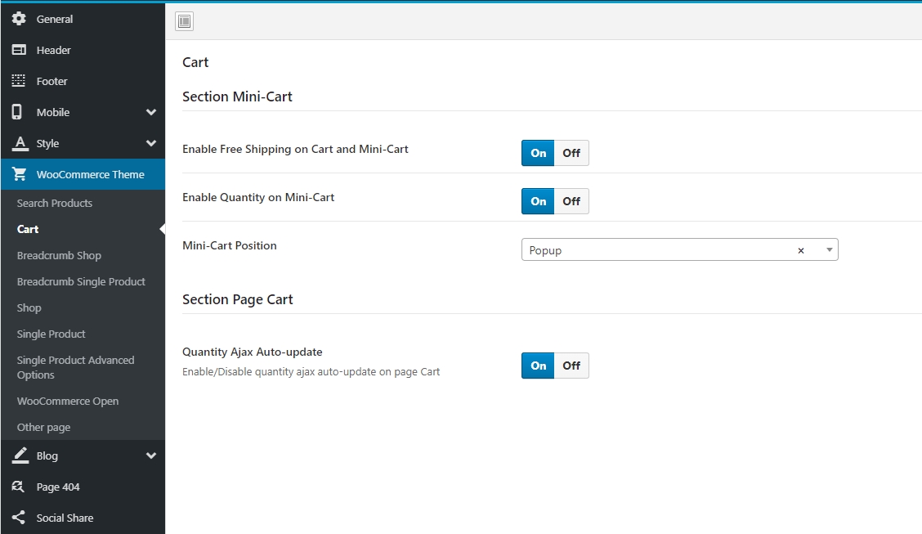Click the Social Share icon

(19, 518)
